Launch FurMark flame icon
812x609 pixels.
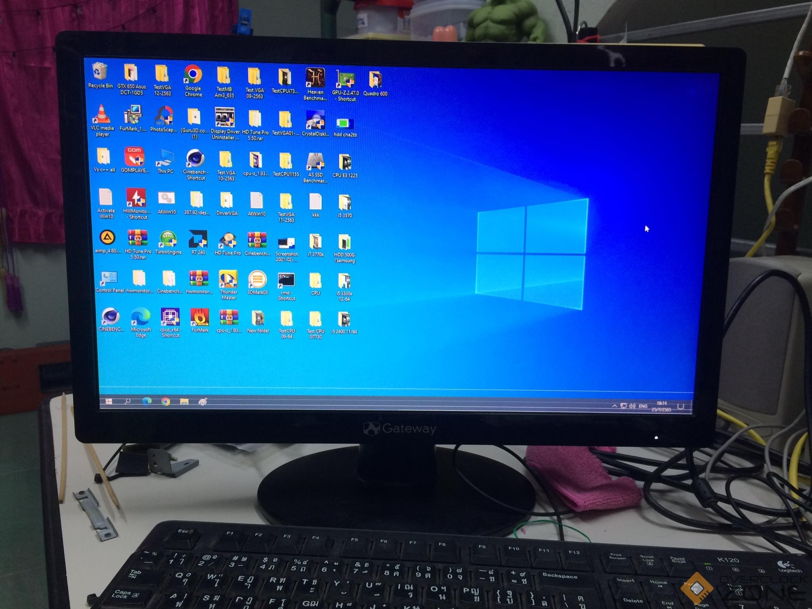click(x=199, y=317)
